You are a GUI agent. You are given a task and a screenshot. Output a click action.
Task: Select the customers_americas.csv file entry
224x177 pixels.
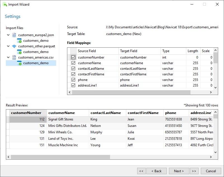coord(36,57)
